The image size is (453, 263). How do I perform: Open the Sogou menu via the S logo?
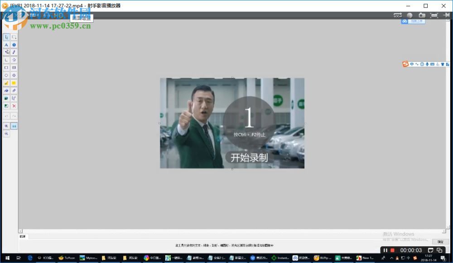405,64
